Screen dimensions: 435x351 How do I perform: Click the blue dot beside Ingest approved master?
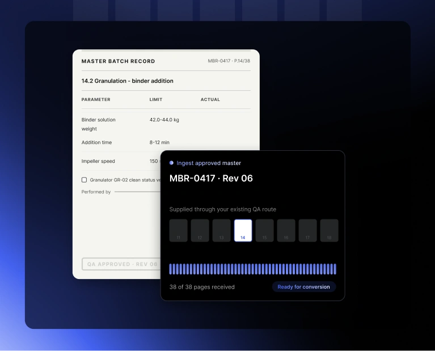[171, 163]
